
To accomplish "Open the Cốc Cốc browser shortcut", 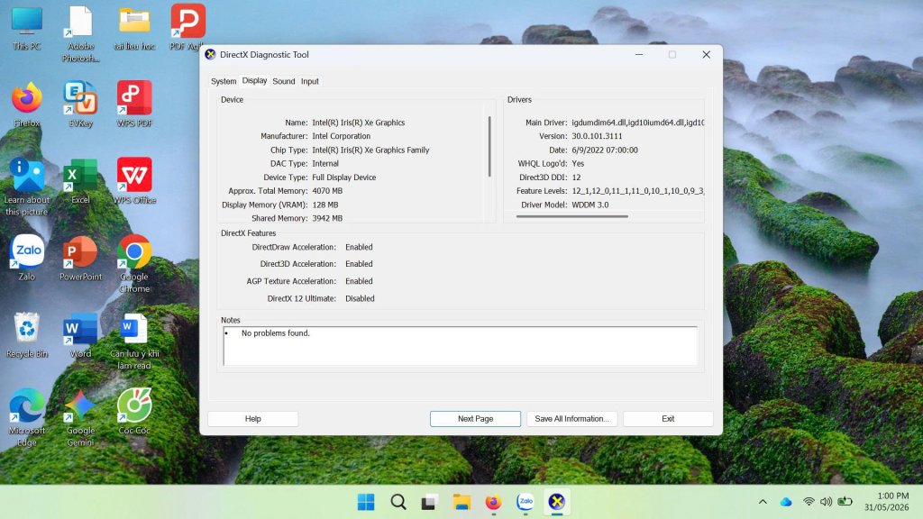I will click(x=134, y=411).
